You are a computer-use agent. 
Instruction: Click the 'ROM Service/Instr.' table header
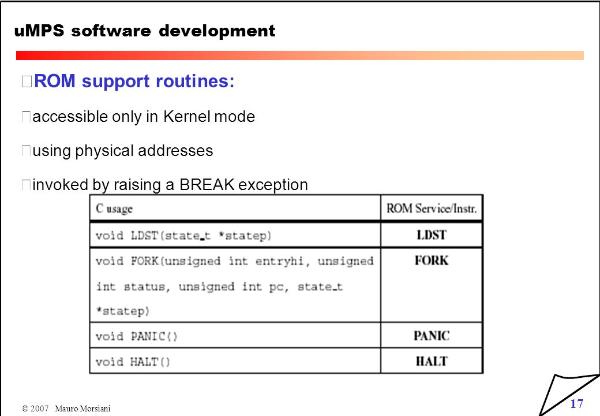point(432,209)
